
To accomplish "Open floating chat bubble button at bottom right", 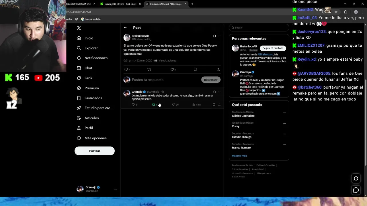I will [x=356, y=190].
